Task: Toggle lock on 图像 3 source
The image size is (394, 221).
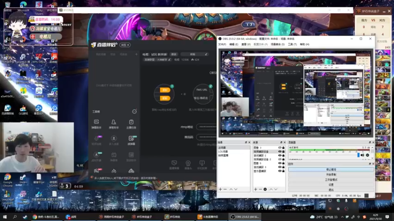Action: (284, 148)
